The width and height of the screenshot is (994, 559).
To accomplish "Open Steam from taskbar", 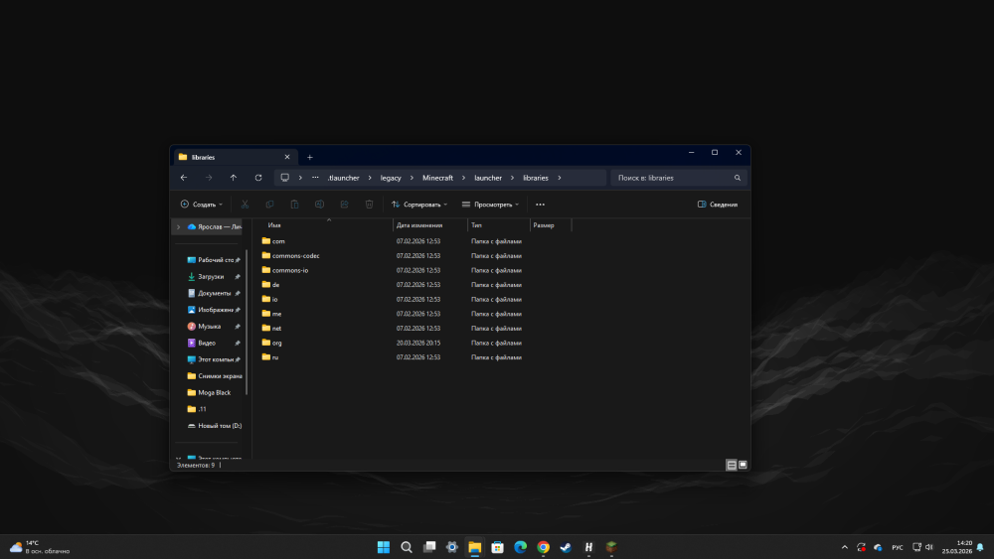I will 567,547.
